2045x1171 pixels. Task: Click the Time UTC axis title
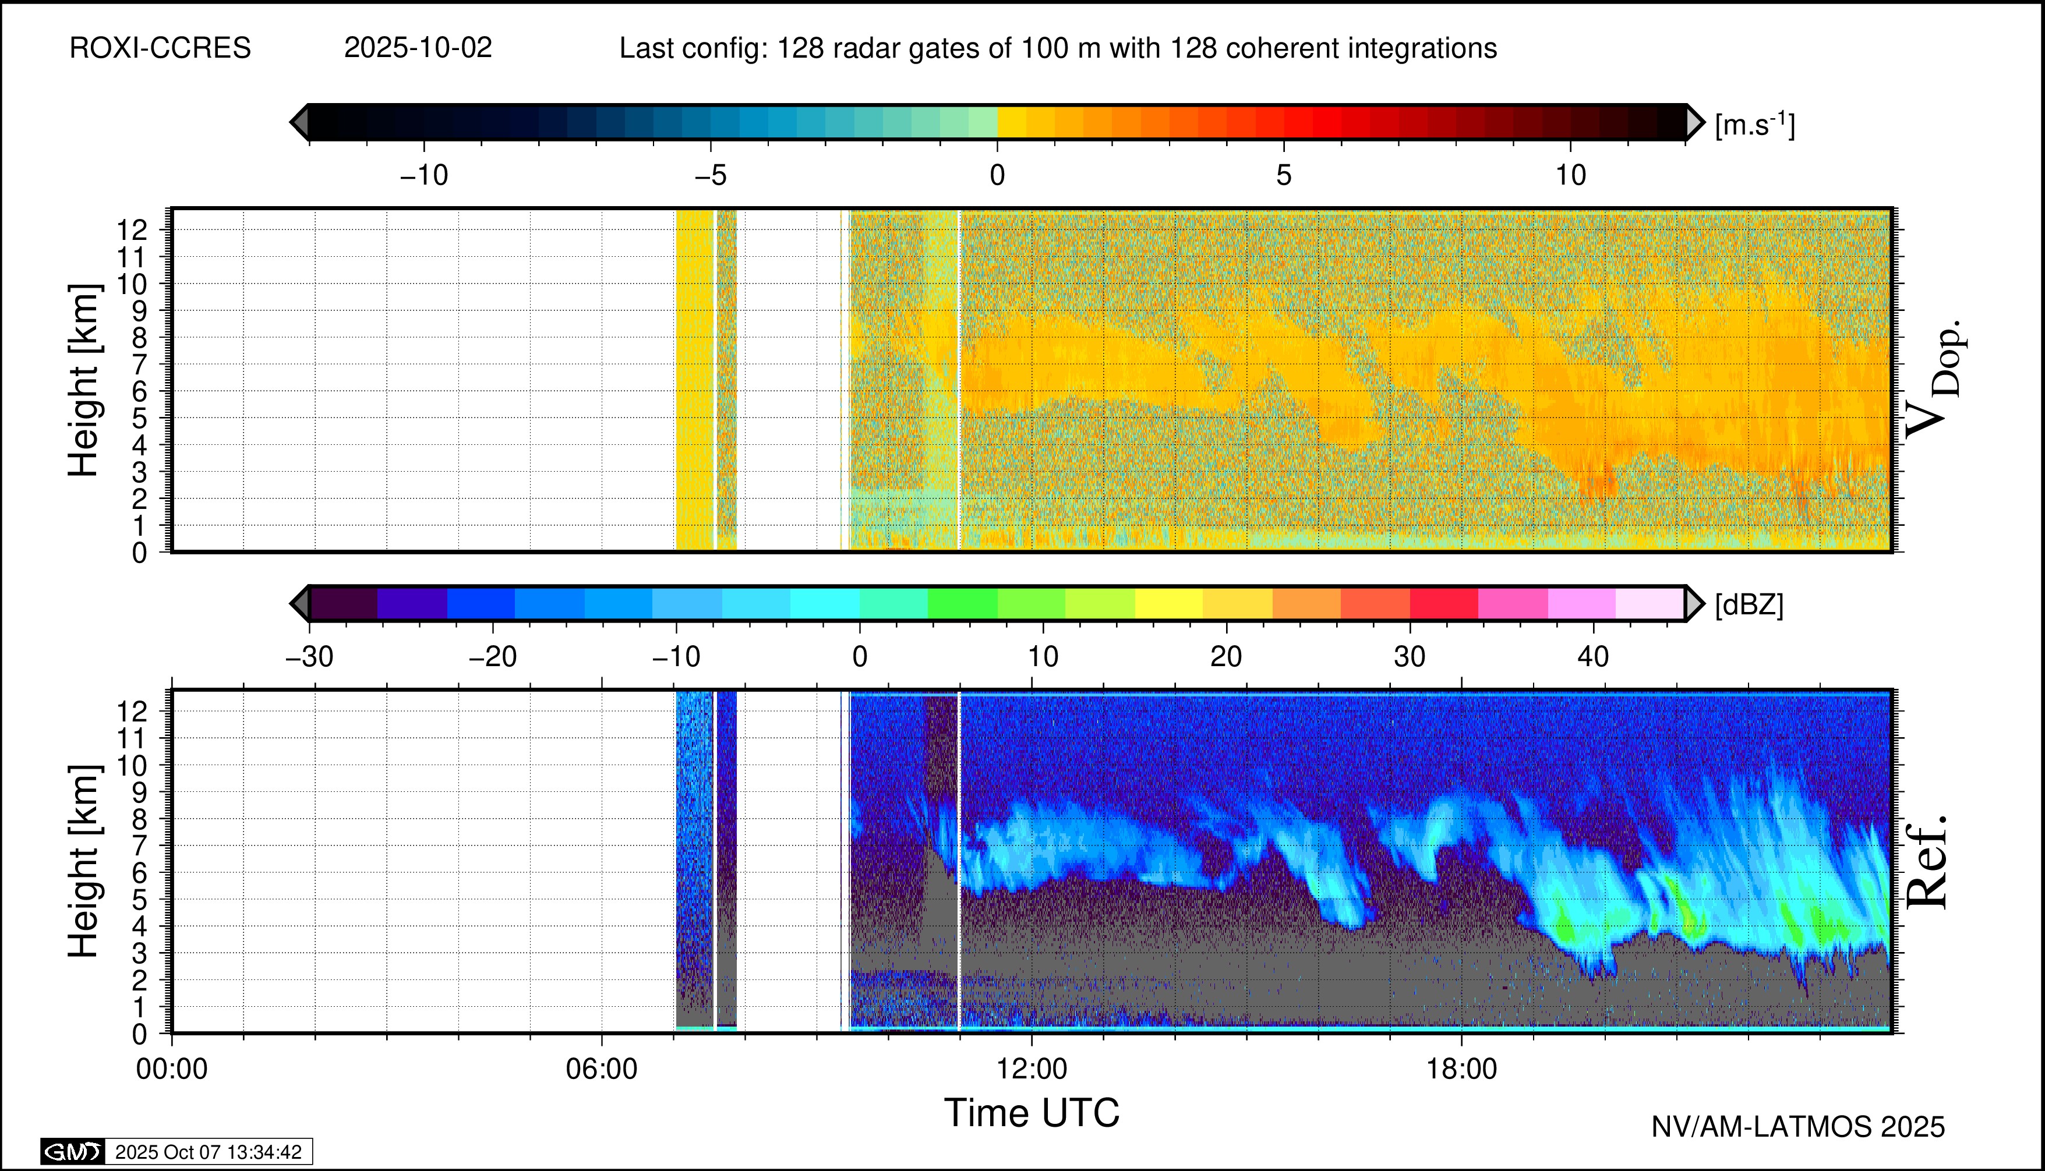pos(1032,1113)
